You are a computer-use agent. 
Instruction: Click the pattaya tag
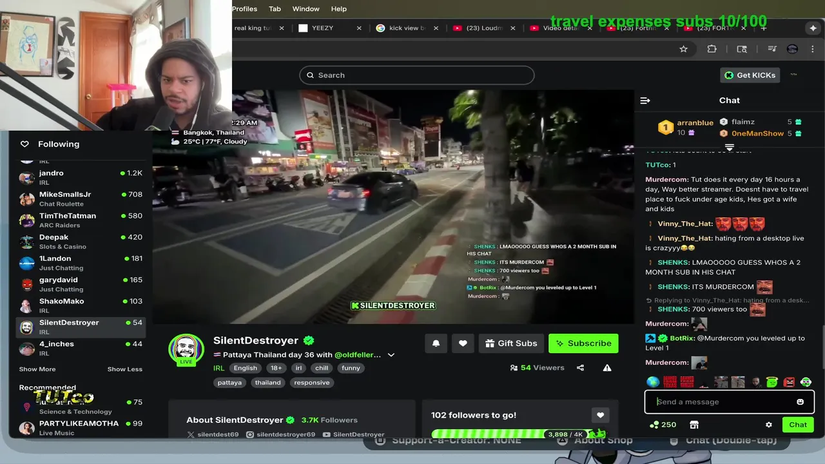coord(229,383)
